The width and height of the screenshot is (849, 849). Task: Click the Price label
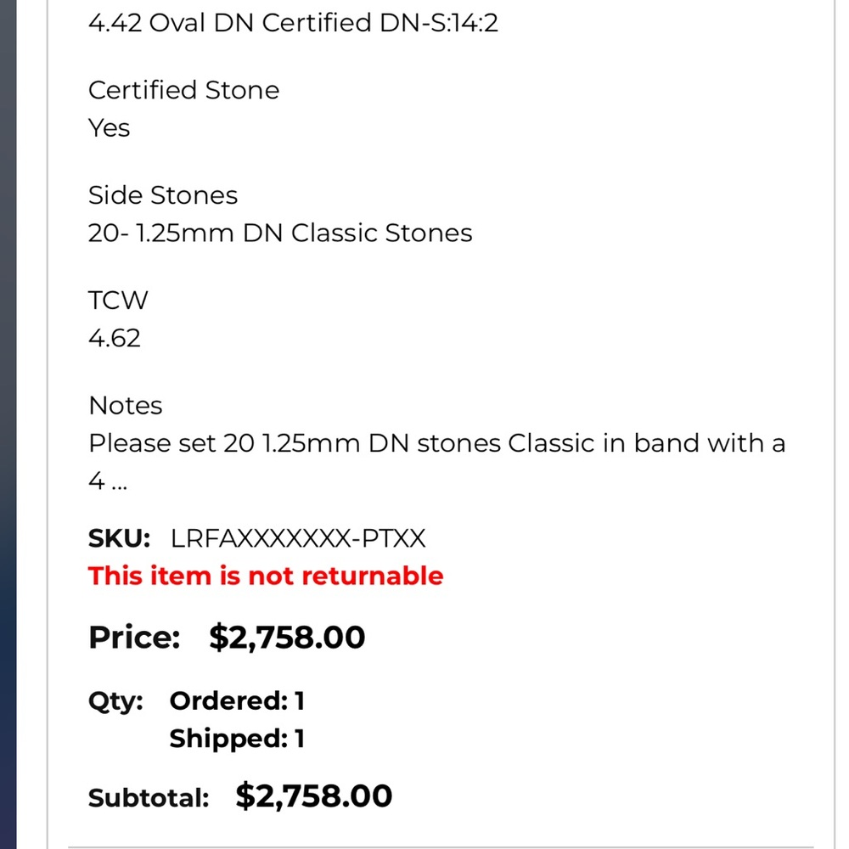pos(134,638)
